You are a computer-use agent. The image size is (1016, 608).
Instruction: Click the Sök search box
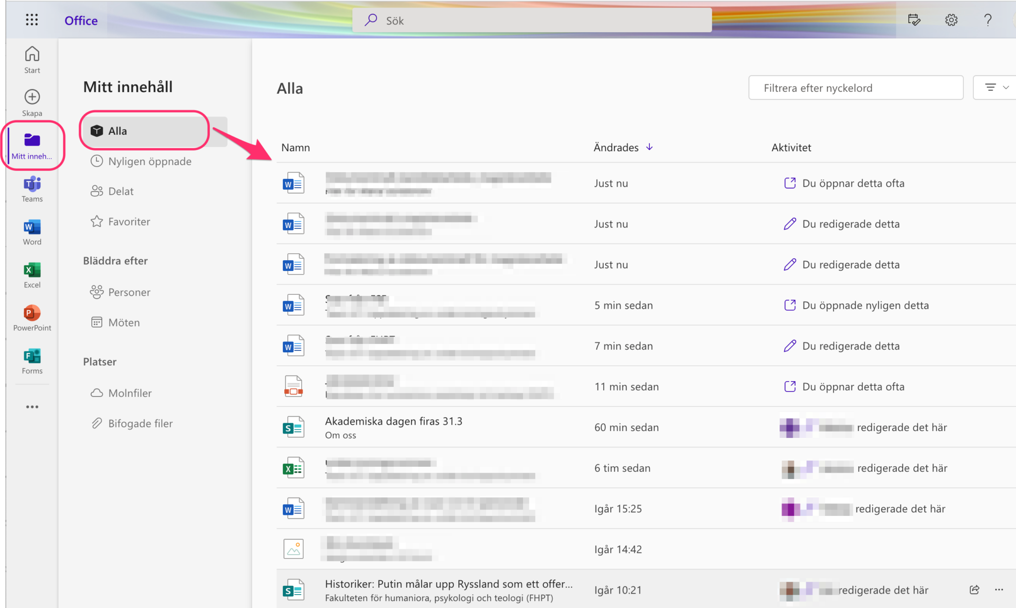[x=532, y=20]
